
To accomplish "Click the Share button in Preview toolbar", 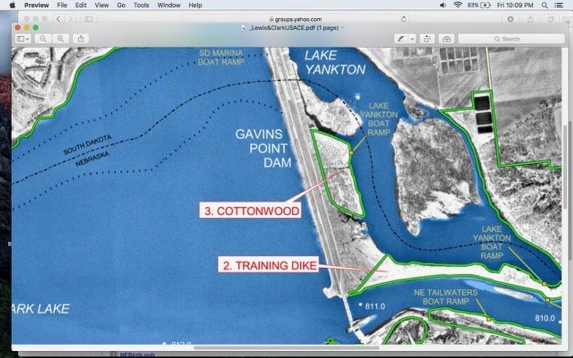I will tap(81, 39).
